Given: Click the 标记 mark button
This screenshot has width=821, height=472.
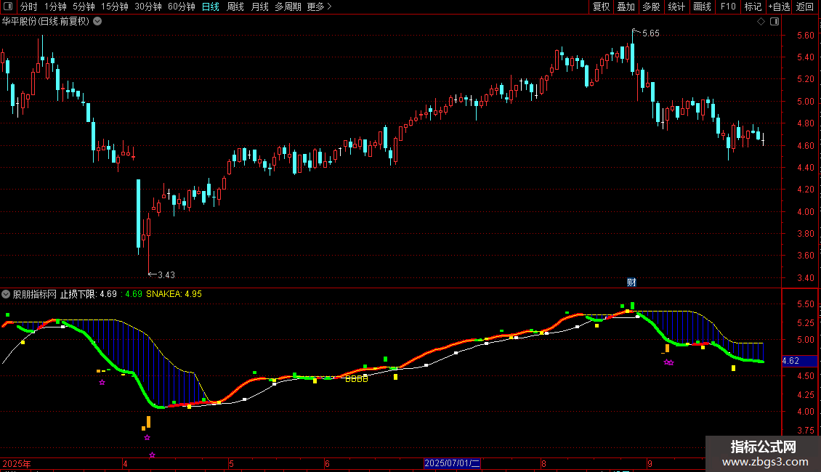Looking at the screenshot, I should [753, 7].
